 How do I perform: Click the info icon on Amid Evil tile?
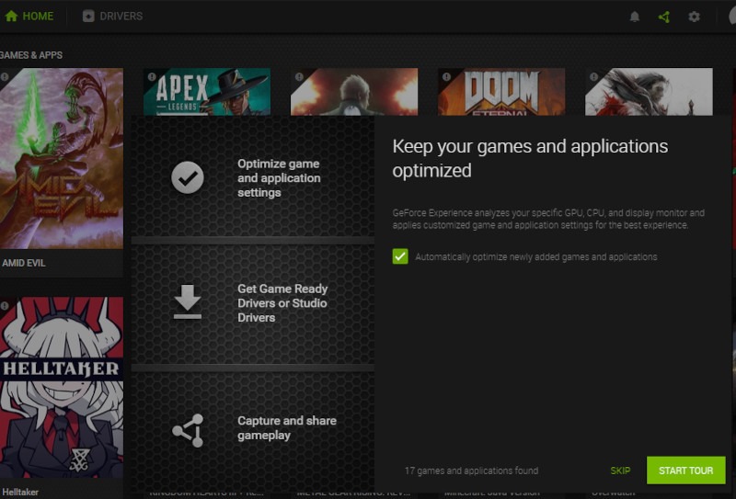tap(5, 77)
